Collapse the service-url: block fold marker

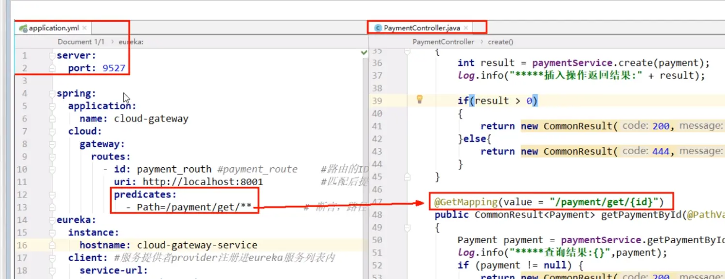click(52, 270)
